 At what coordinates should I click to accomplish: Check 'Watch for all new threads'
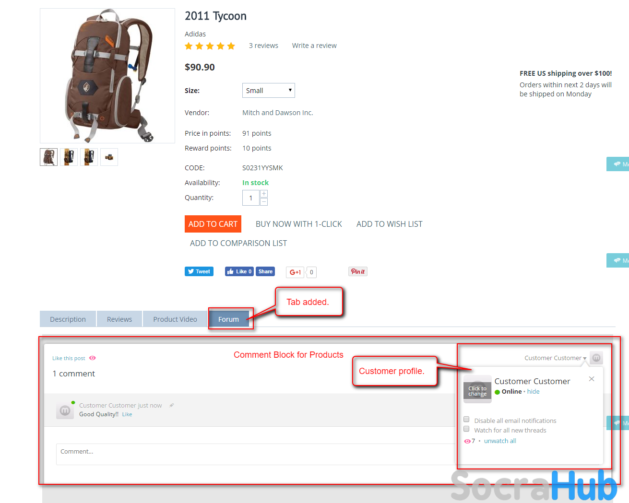[x=466, y=429]
